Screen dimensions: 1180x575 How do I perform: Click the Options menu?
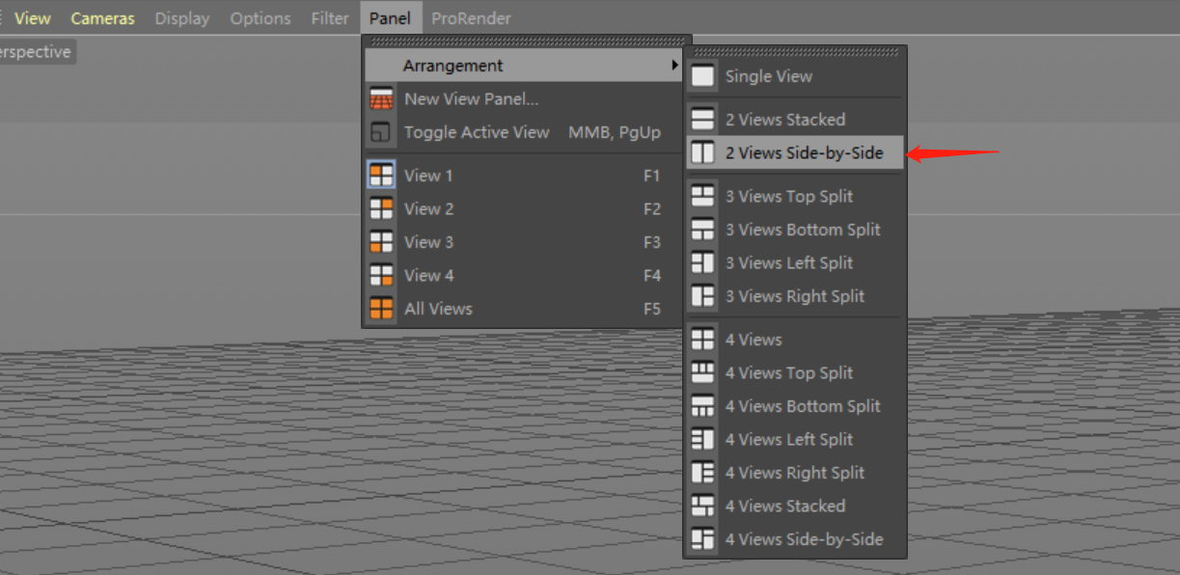pyautogui.click(x=261, y=18)
